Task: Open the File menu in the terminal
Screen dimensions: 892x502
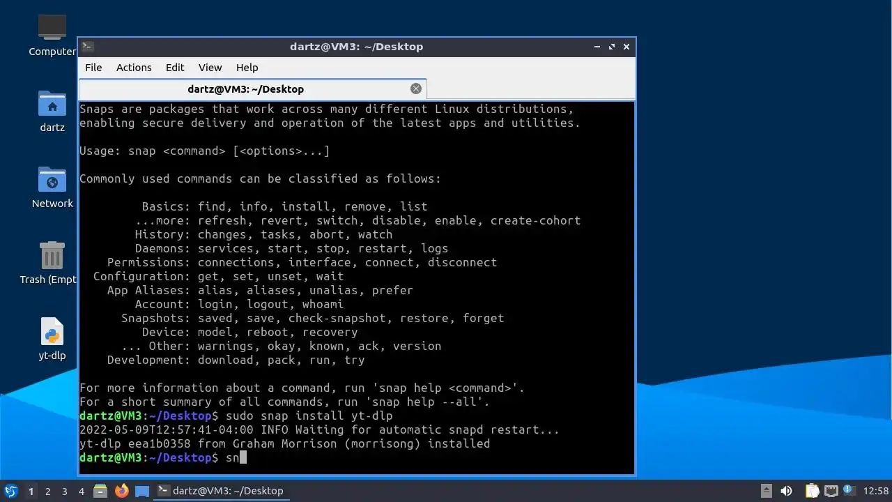Action: point(93,68)
